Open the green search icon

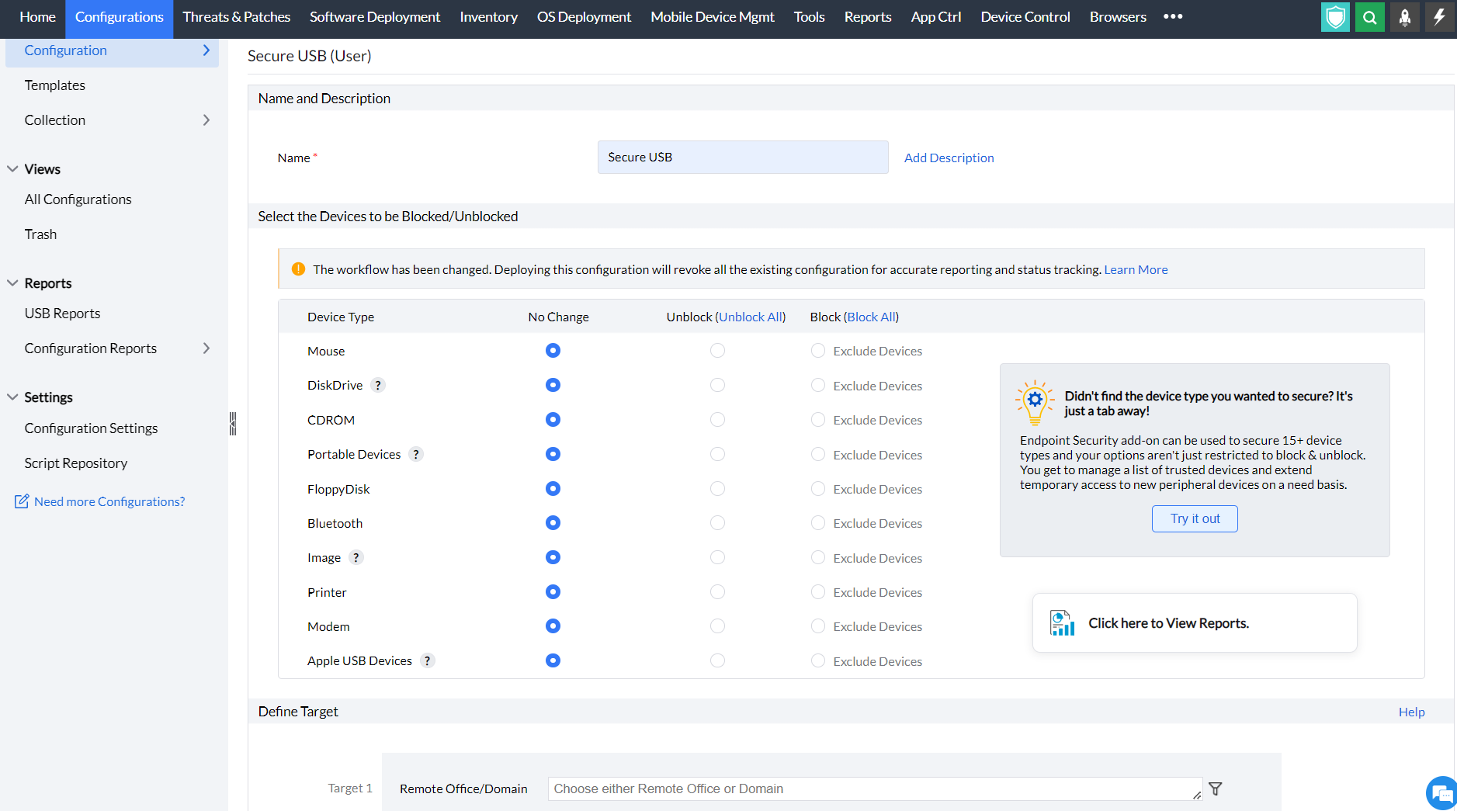click(1370, 17)
